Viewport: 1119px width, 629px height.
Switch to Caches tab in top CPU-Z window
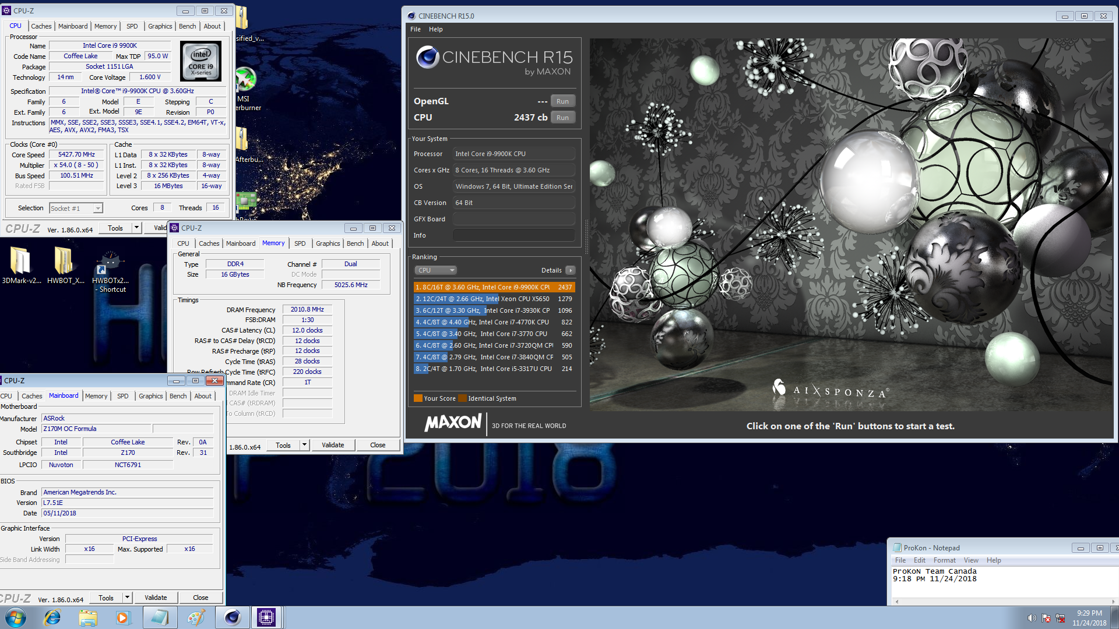coord(41,26)
